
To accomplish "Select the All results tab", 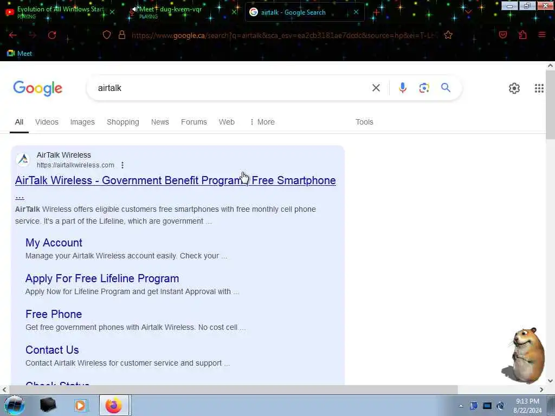I will [19, 122].
